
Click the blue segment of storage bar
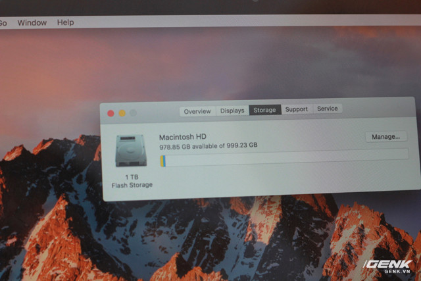tap(164, 161)
